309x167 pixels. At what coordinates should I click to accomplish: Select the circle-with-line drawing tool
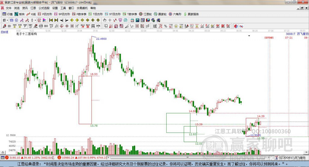41,26
